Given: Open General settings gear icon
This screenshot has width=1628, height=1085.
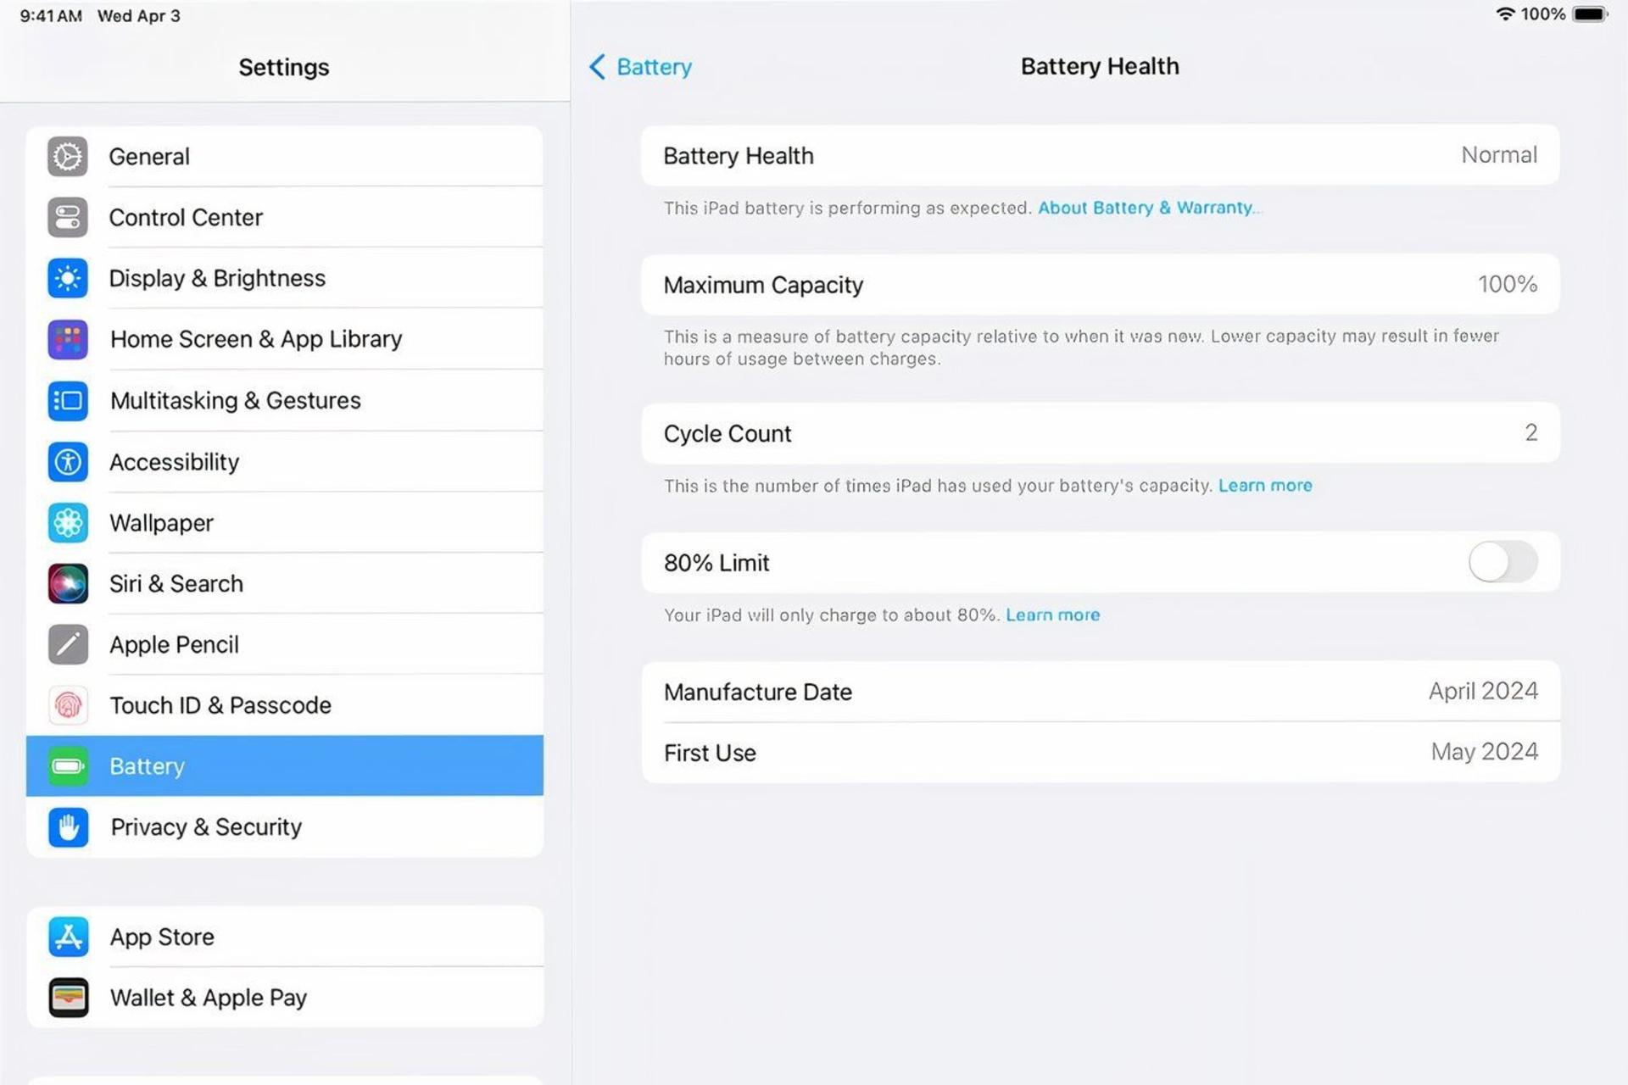Looking at the screenshot, I should 68,157.
